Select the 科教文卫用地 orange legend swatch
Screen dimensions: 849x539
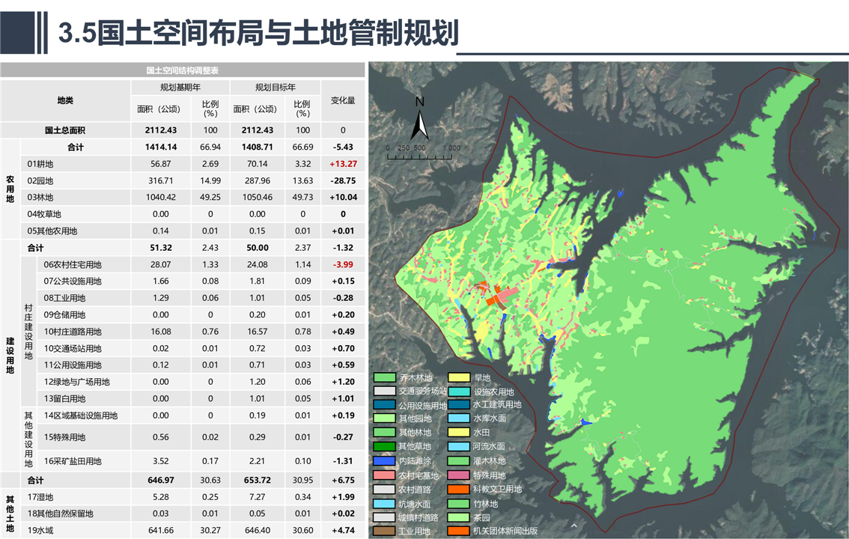pyautogui.click(x=459, y=489)
